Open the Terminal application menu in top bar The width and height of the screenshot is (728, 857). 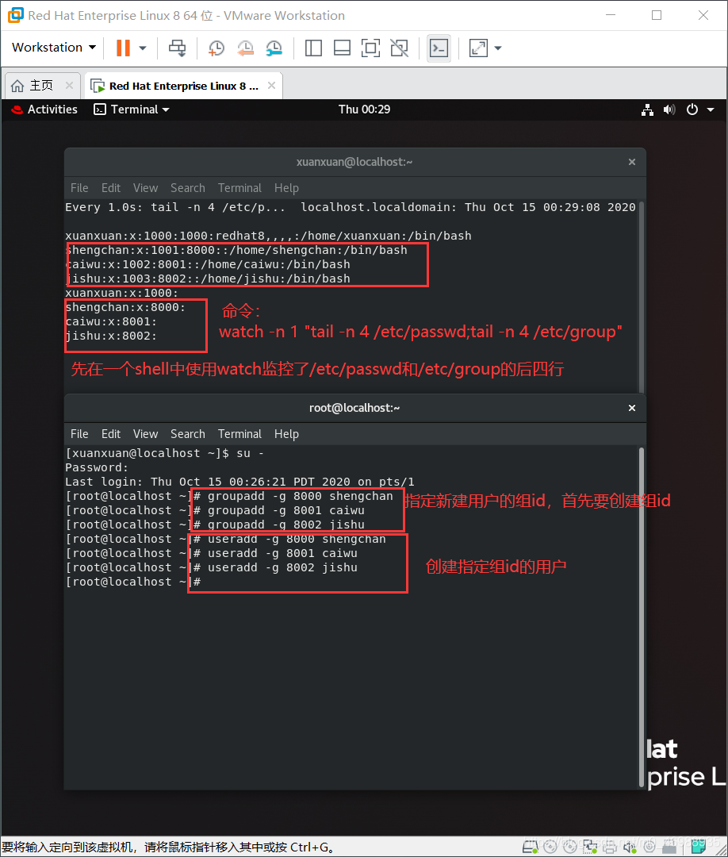click(132, 110)
